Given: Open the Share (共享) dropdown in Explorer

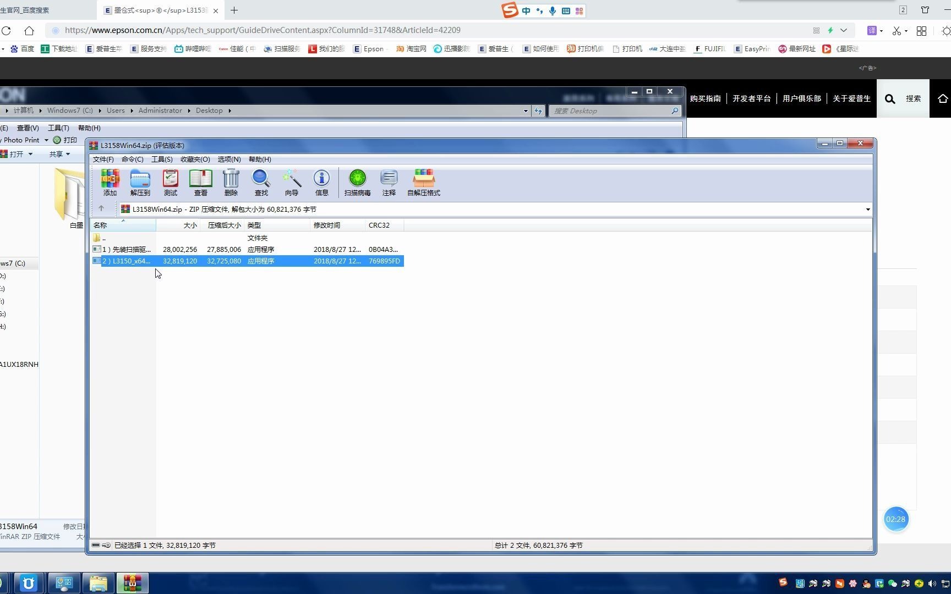Looking at the screenshot, I should (59, 154).
